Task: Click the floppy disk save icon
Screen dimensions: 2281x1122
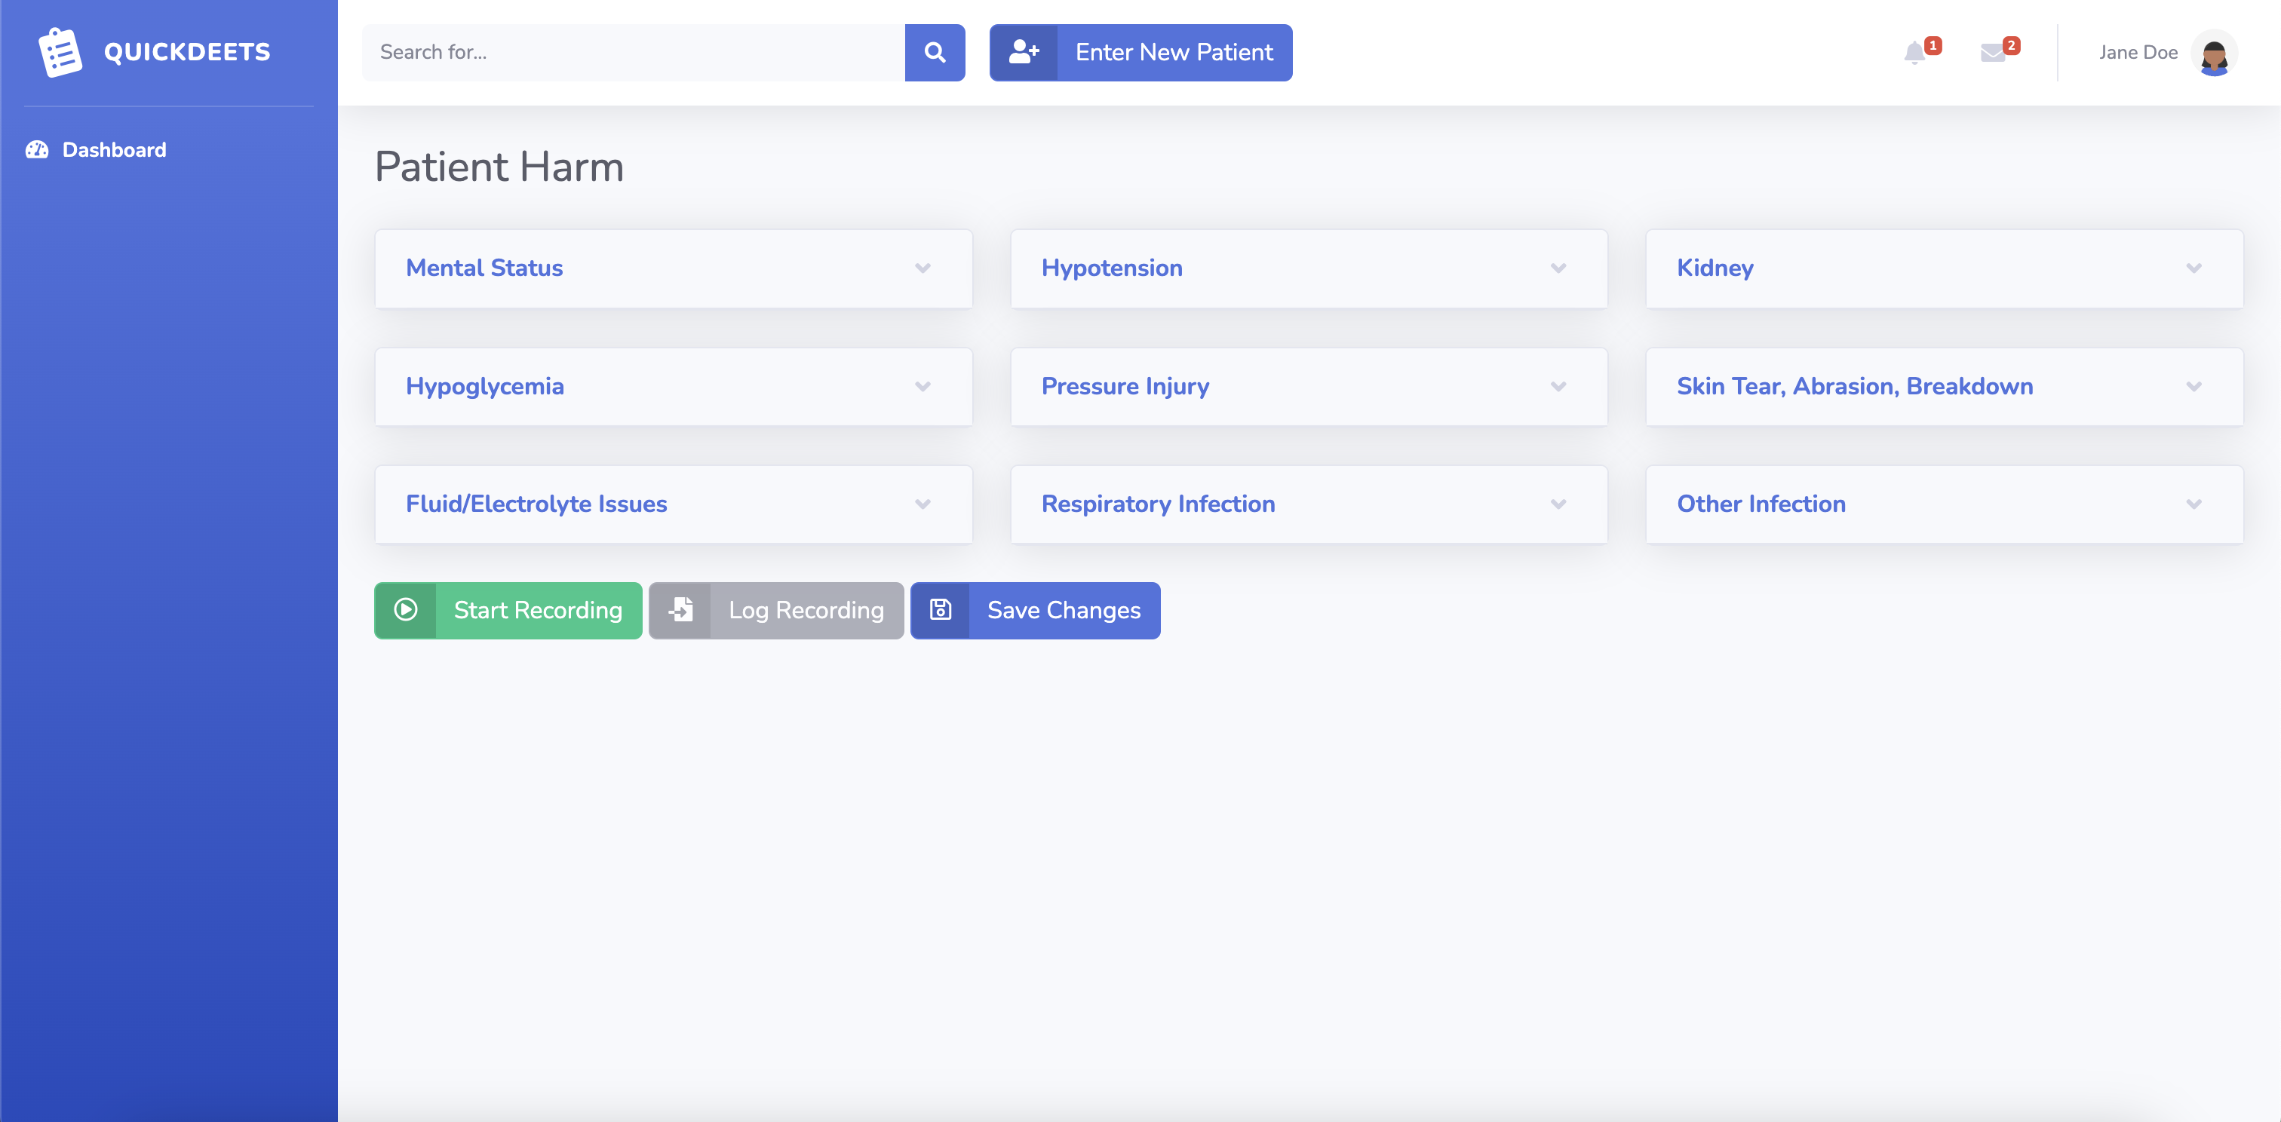Action: point(941,610)
